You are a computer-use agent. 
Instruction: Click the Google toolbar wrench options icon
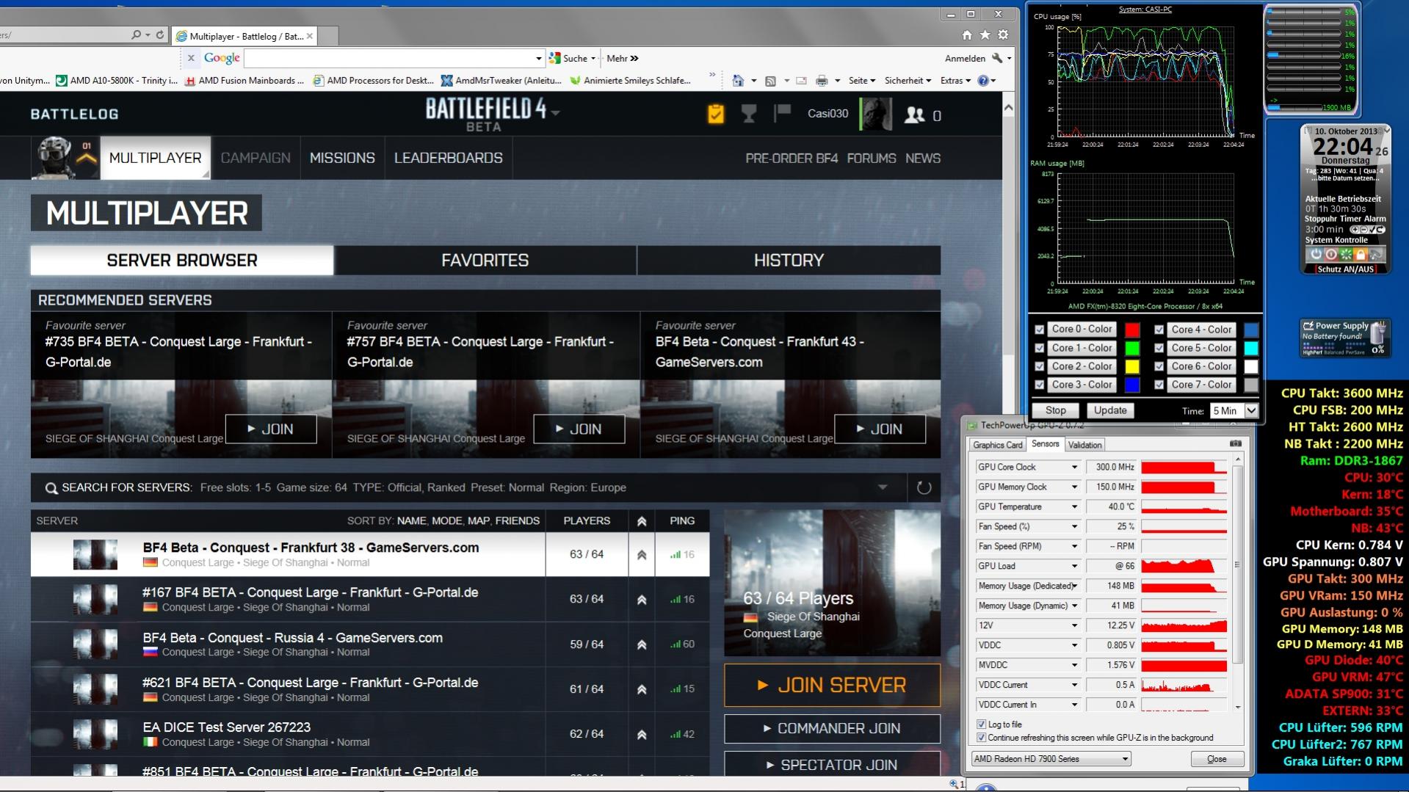(x=997, y=58)
